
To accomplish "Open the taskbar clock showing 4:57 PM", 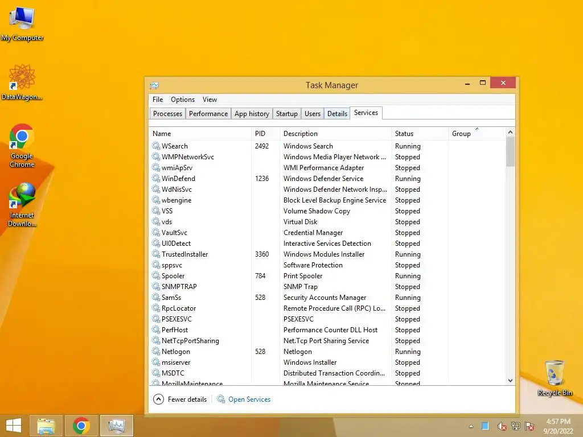I will (x=558, y=426).
